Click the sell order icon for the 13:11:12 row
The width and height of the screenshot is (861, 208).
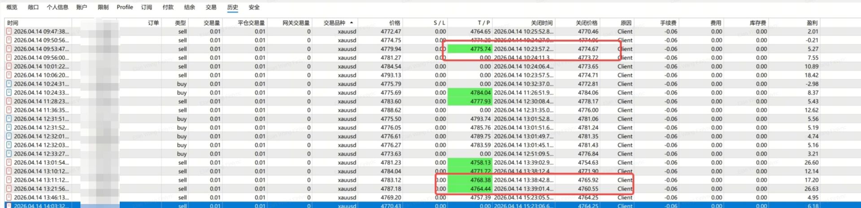9,180
